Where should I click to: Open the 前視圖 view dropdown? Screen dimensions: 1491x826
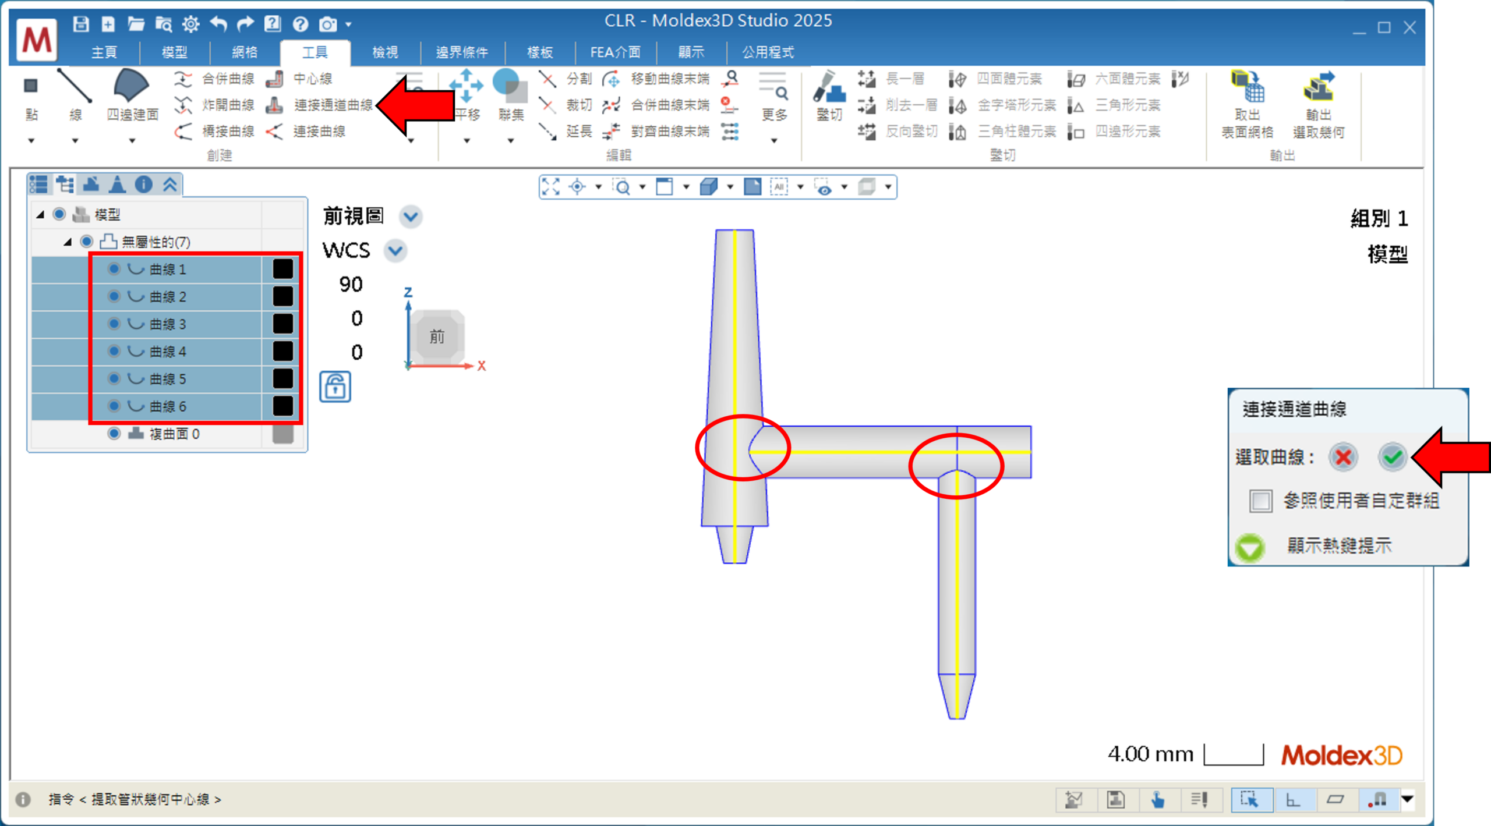pos(411,217)
